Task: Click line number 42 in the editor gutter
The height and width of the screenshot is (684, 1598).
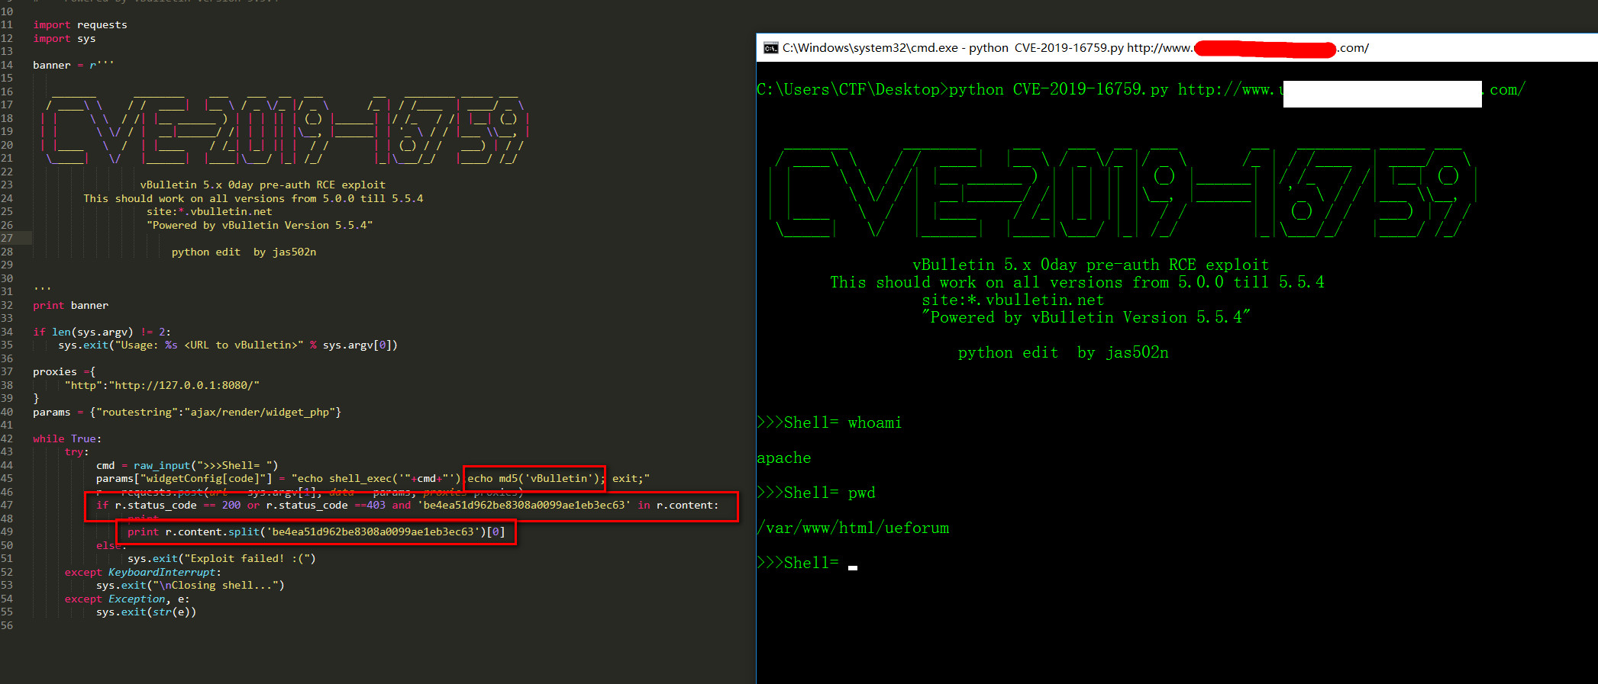Action: pos(7,439)
